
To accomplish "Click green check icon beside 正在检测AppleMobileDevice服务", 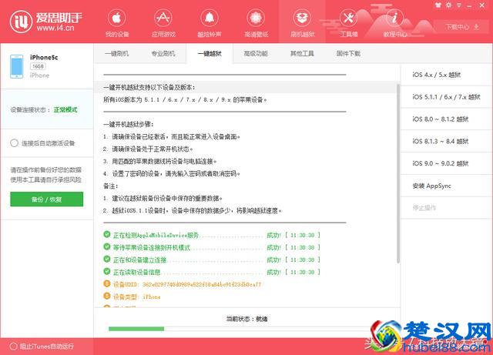I will (107, 235).
